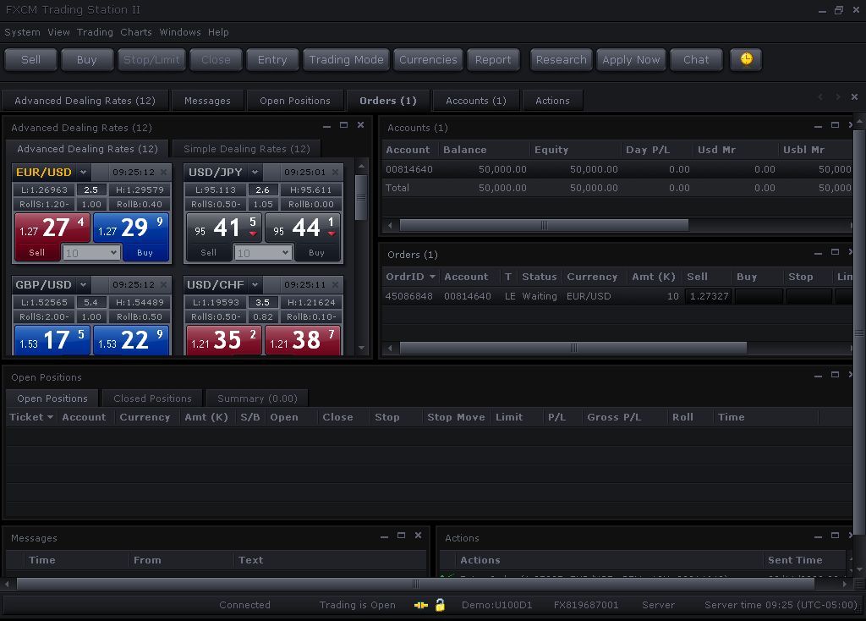Click the Sell price field of order 45086848

pos(708,296)
